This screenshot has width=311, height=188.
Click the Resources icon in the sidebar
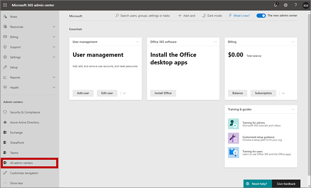5,27
